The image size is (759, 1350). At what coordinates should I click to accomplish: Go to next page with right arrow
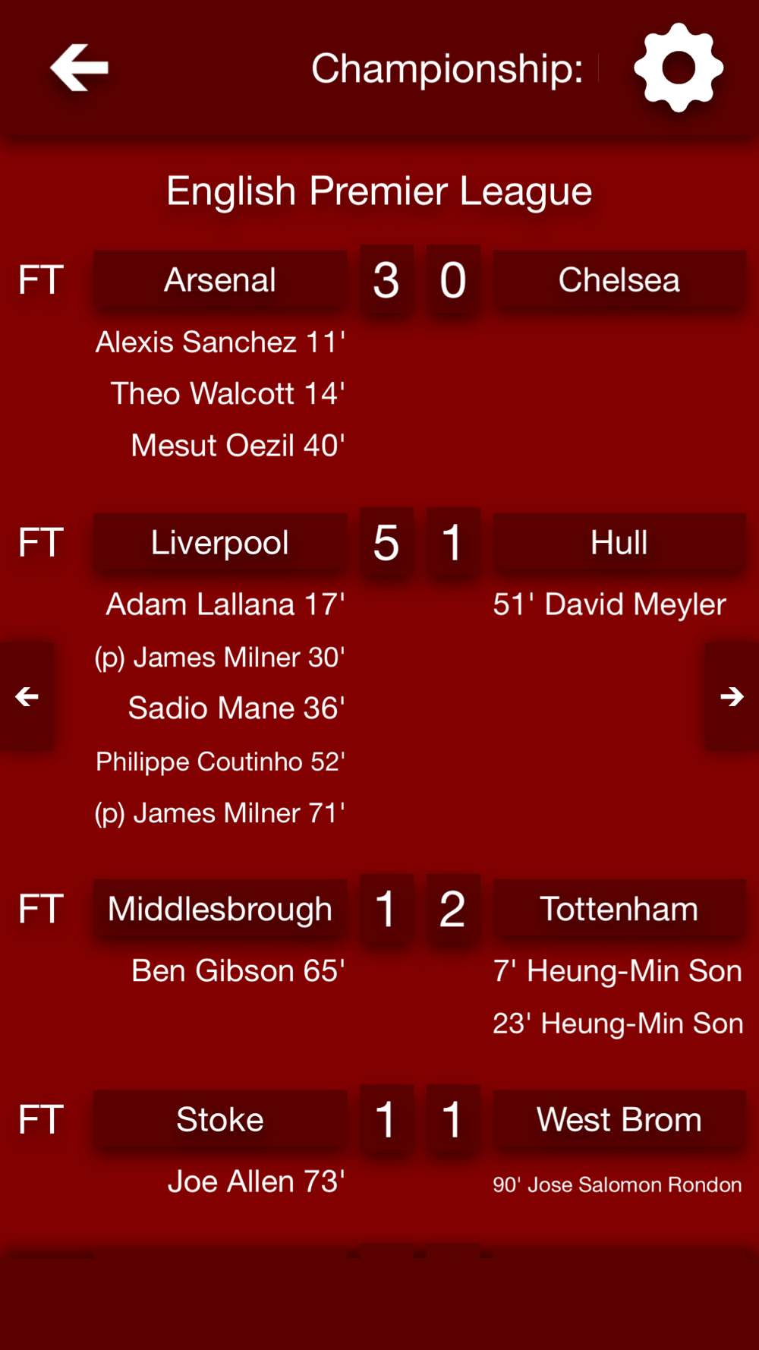coord(732,696)
